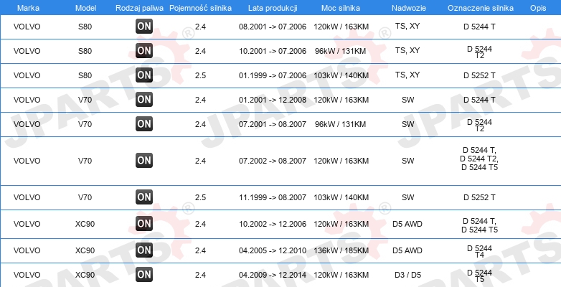This screenshot has width=561, height=287.
Task: Click the D 5244 T2 code in the S80 row
Action: 479,52
